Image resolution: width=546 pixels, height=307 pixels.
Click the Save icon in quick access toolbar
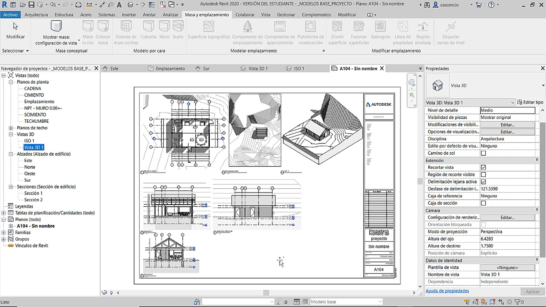31,5
